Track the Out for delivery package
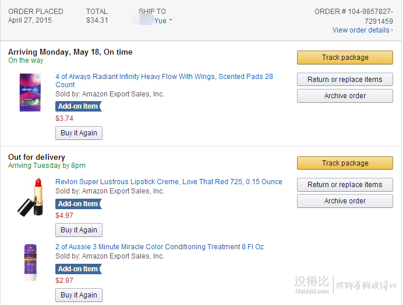The image size is (403, 305). 345,163
